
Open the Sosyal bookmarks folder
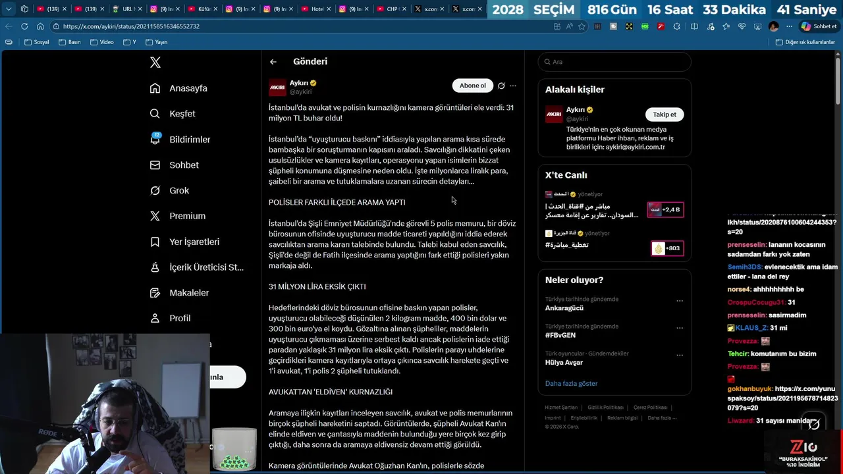[x=37, y=42]
